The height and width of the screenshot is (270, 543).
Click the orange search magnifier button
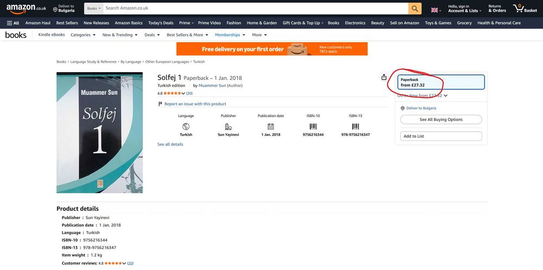415,8
